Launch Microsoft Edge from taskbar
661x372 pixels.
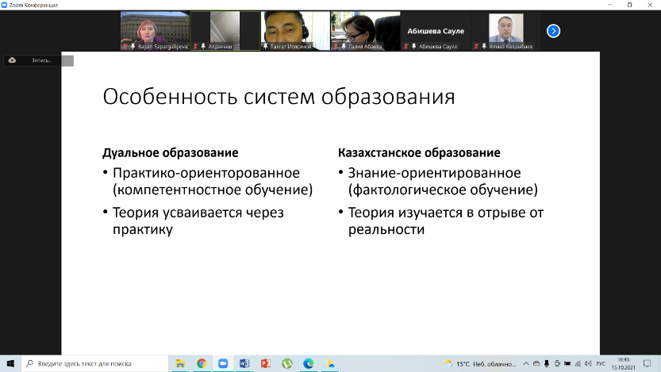pos(309,363)
